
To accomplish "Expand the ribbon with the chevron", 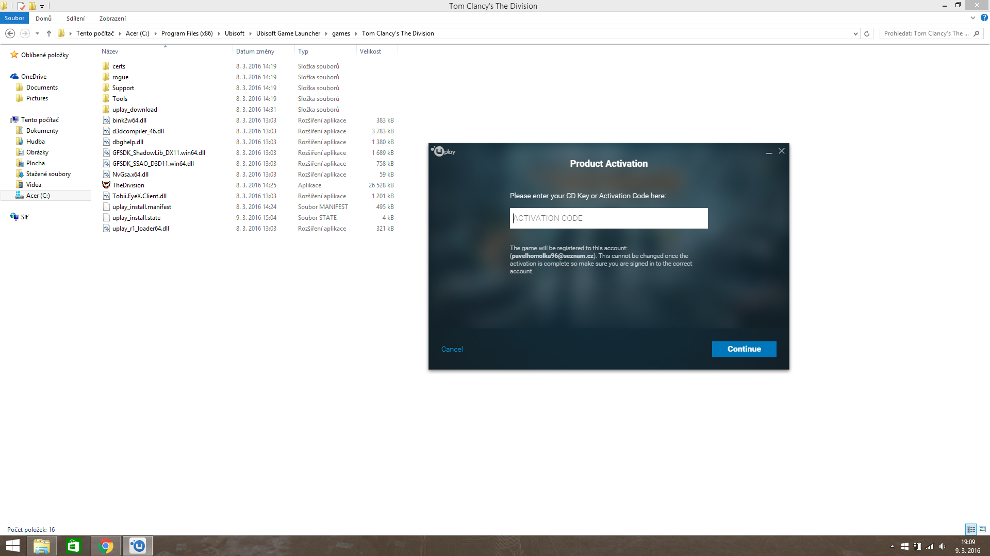I will click(973, 18).
